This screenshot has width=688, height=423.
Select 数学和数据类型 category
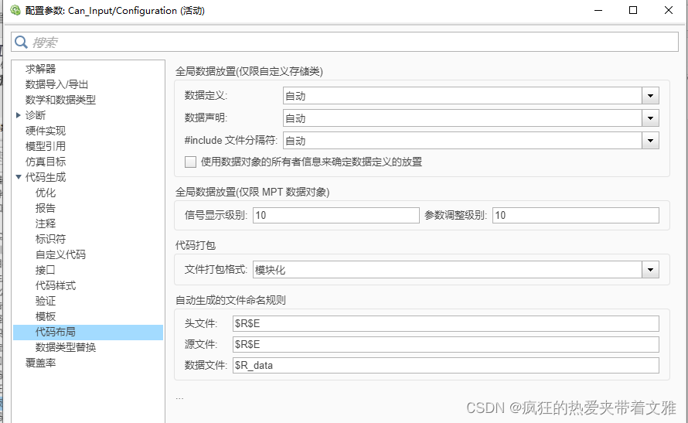60,100
